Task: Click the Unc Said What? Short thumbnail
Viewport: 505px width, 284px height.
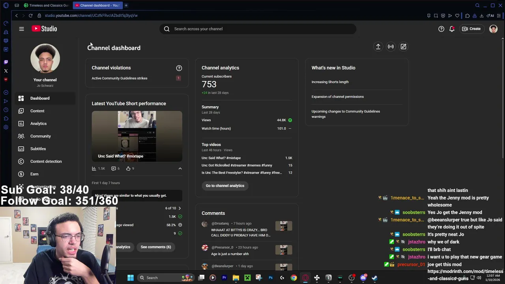Action: tap(137, 136)
